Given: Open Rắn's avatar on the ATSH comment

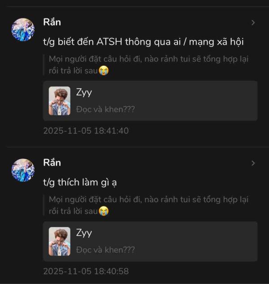Looking at the screenshot, I should 23,30.
